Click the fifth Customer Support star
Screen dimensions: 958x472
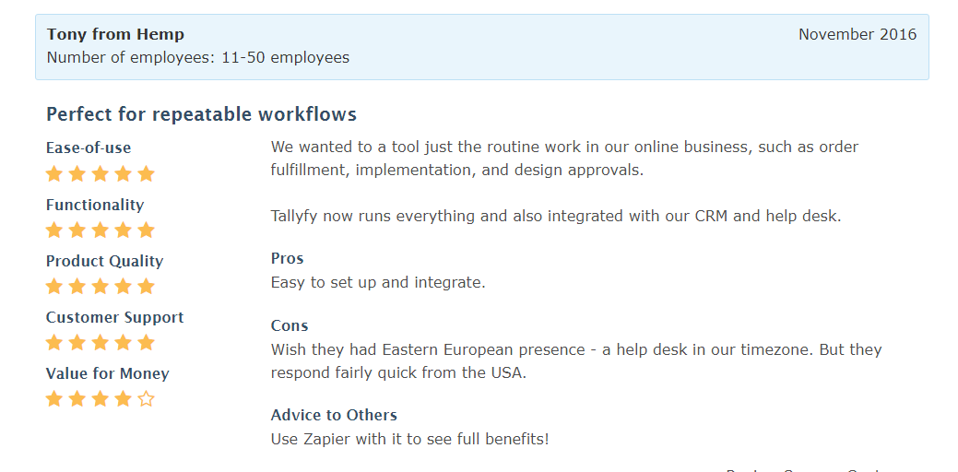coord(146,343)
